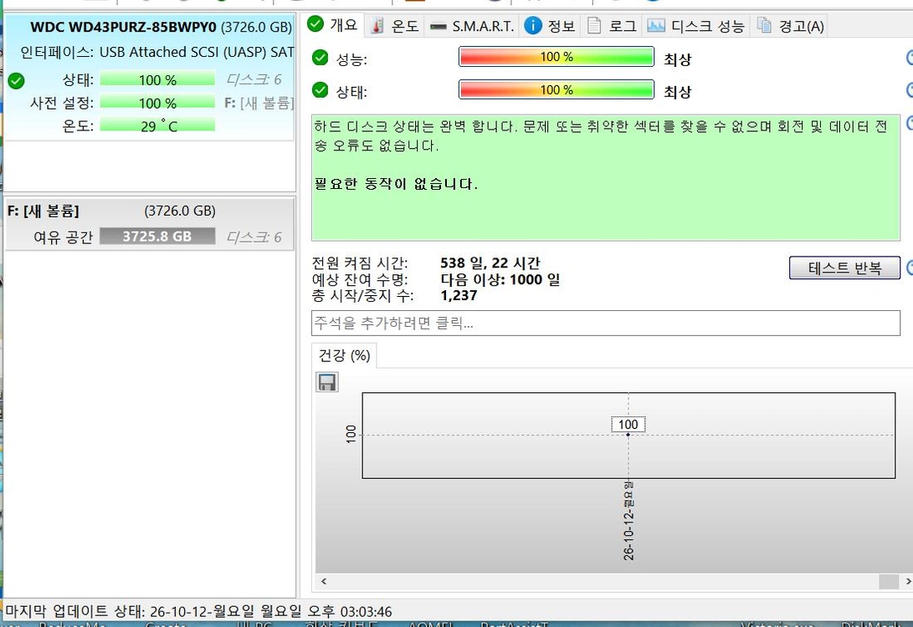Click the 온도 29 °C bar
Viewport: 913px width, 627px height.
157,125
